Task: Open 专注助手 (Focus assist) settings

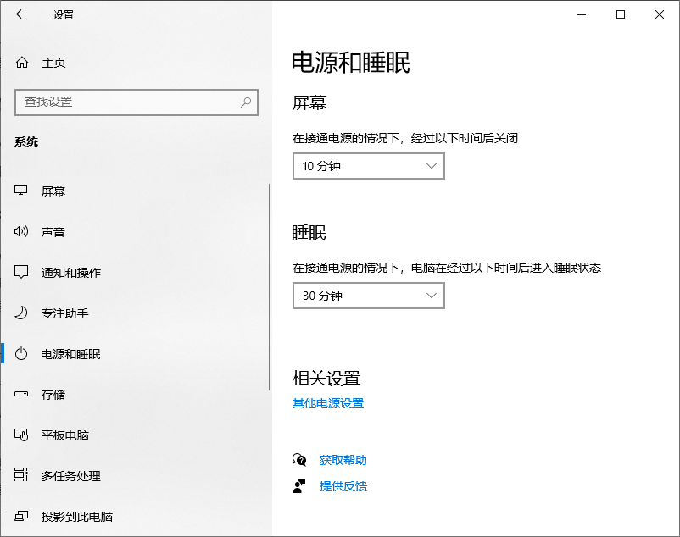Action: (x=21, y=313)
